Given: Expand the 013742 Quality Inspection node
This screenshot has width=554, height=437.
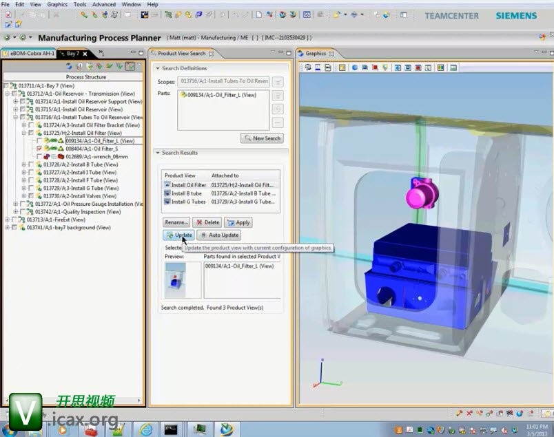Looking at the screenshot, I should [x=16, y=212].
